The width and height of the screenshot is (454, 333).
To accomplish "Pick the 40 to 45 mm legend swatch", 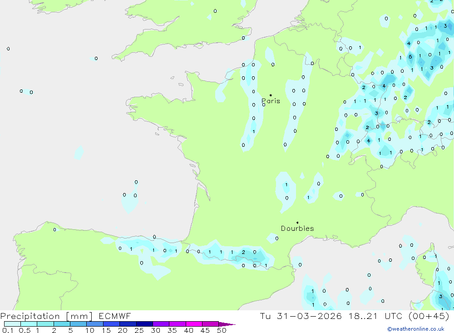I will [x=194, y=324].
